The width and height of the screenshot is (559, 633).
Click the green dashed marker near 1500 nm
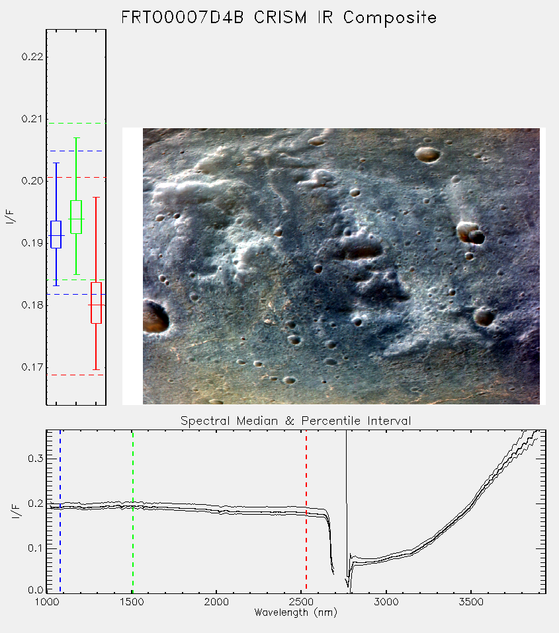tap(133, 511)
